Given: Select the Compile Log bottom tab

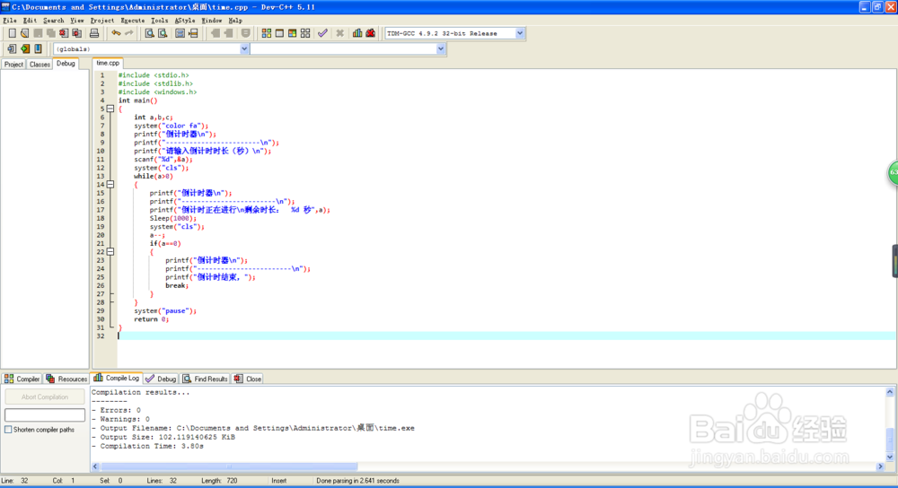Looking at the screenshot, I should 116,379.
